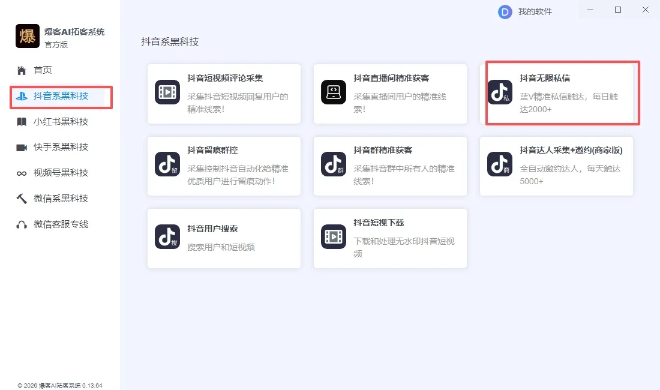Click the 爆客AI拓客系统 app name
Viewport: 660px width, 390px height.
pos(74,32)
